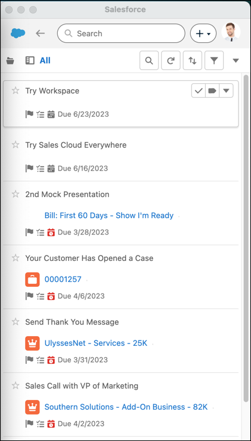
Task: Open the 2nd Mock Presentation task title
Action: (67, 195)
